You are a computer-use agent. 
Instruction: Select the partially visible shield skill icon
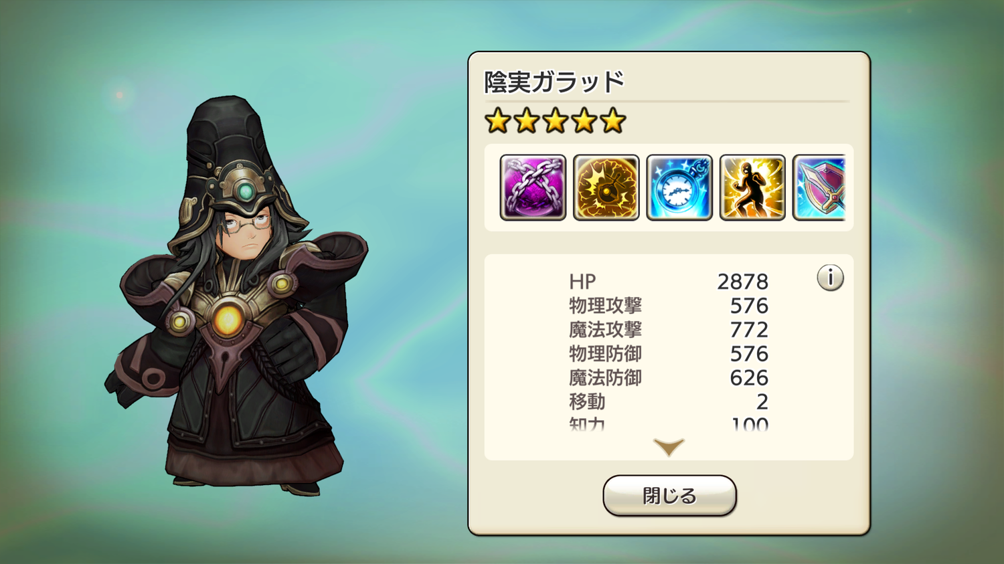point(819,187)
